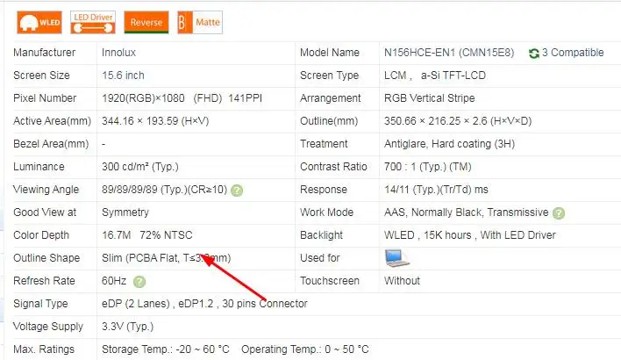Image resolution: width=621 pixels, height=360 pixels.
Task: Click the LED Driver badge icon
Action: click(x=93, y=22)
